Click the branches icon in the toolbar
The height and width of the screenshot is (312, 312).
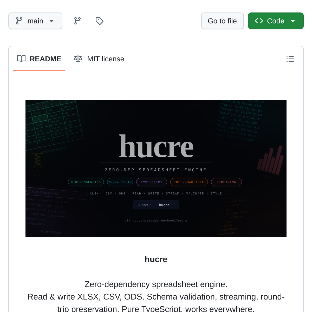[x=77, y=21]
